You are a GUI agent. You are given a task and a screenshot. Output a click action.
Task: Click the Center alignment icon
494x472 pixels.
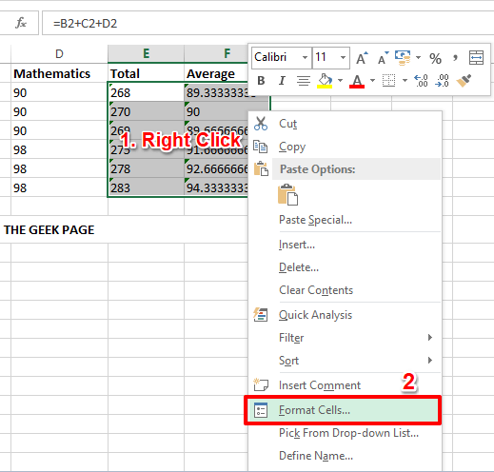[304, 81]
